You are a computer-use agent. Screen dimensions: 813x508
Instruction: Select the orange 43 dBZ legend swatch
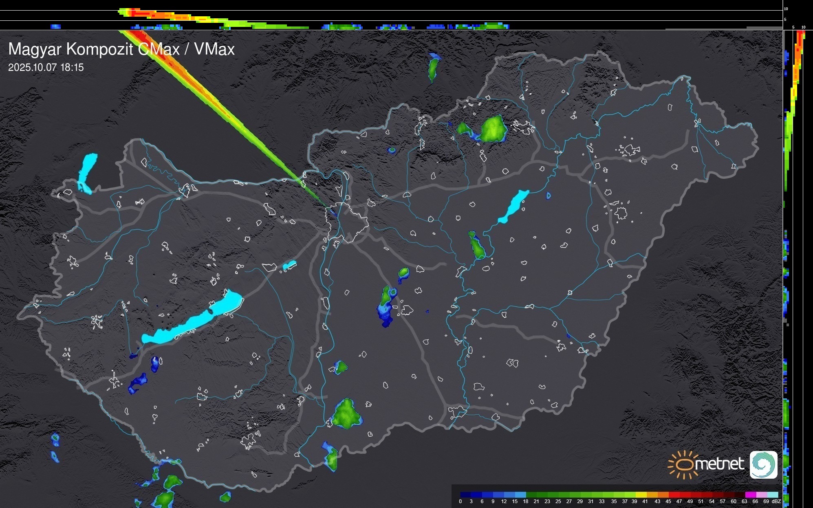point(663,495)
